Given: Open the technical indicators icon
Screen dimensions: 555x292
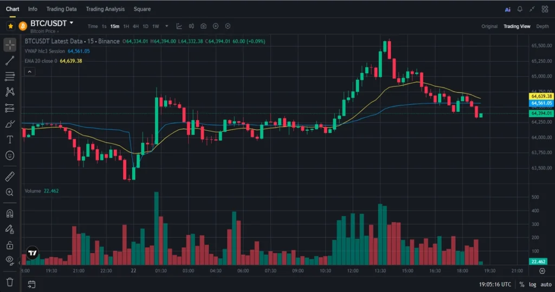Looking at the screenshot, I should [179, 26].
